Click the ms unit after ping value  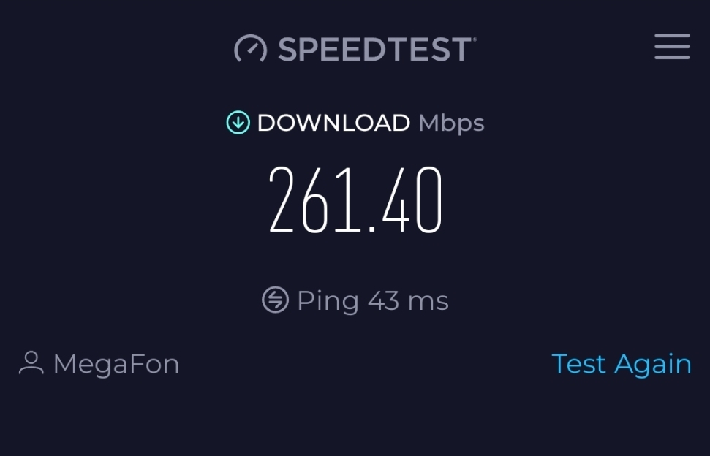tap(428, 303)
